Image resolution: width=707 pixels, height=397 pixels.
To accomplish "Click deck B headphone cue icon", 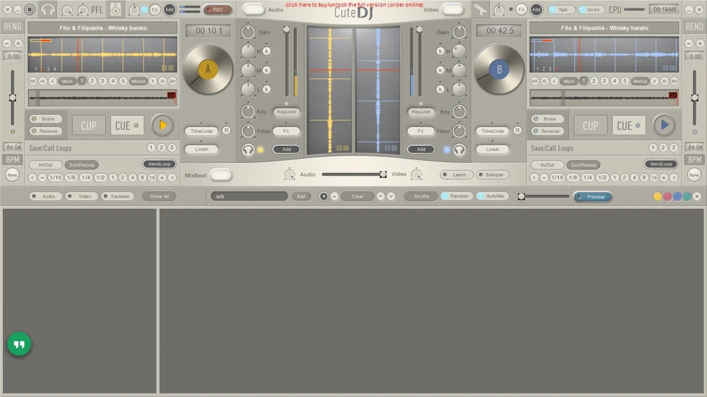I will 459,150.
